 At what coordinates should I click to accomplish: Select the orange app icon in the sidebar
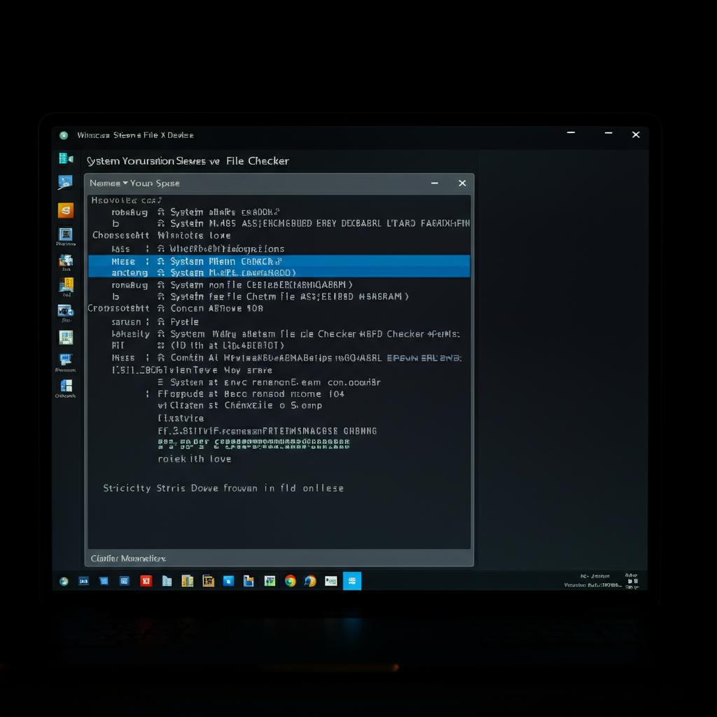65,210
